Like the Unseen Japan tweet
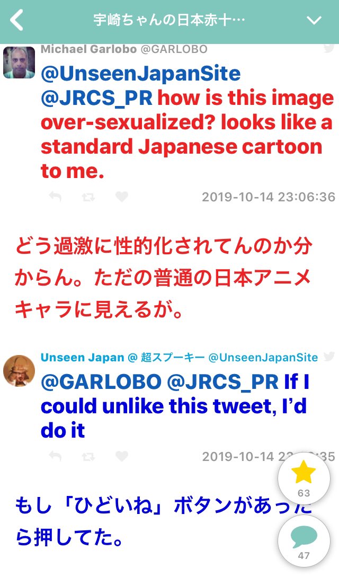Image resolution: width=339 pixels, height=577 pixels. click(122, 457)
